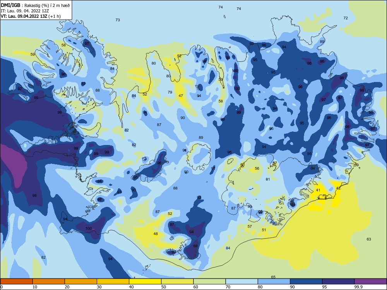Click the humidity value '79' on the map
This screenshot has height=290, width=387.
click(x=170, y=92)
